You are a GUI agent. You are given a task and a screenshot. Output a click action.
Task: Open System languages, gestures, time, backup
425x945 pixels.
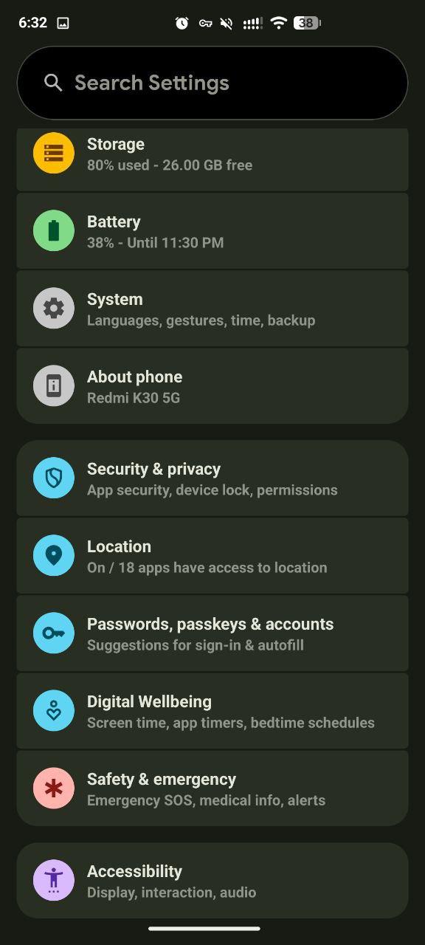tap(212, 308)
